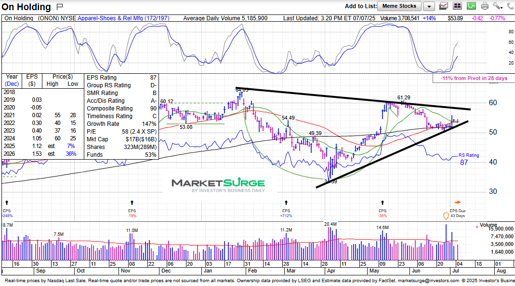Click the orange 43 Days location marker
The height and width of the screenshot is (286, 515).
point(446,216)
